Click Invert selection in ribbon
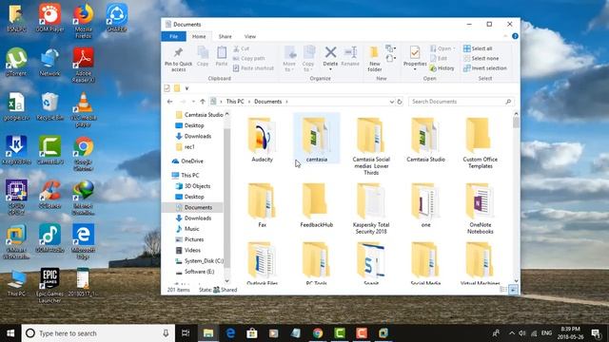Screen dimensions: 609x342 484,68
